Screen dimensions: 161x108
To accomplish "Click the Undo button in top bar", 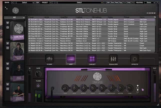I will click(x=129, y=2).
